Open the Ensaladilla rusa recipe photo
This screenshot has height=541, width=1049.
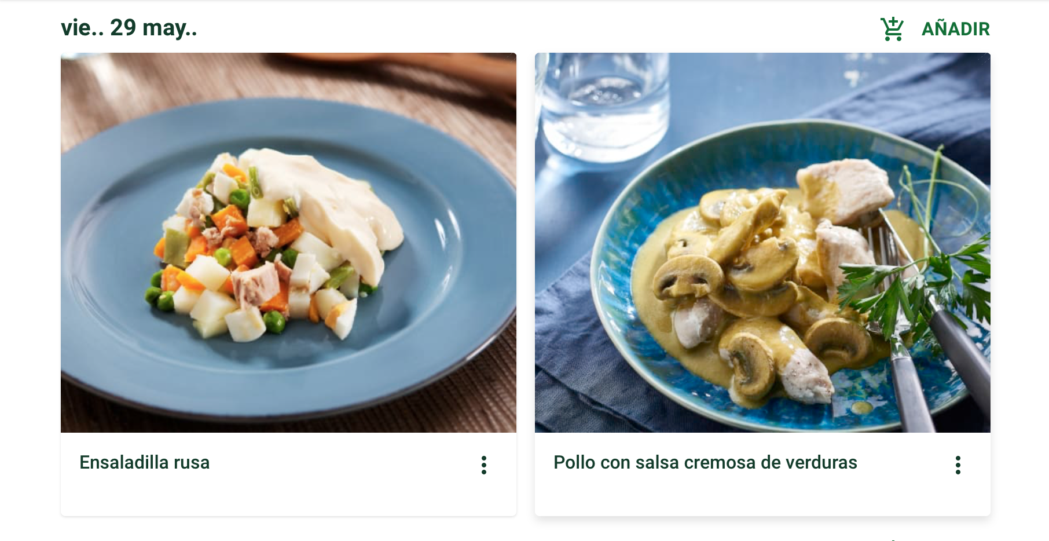coord(288,243)
